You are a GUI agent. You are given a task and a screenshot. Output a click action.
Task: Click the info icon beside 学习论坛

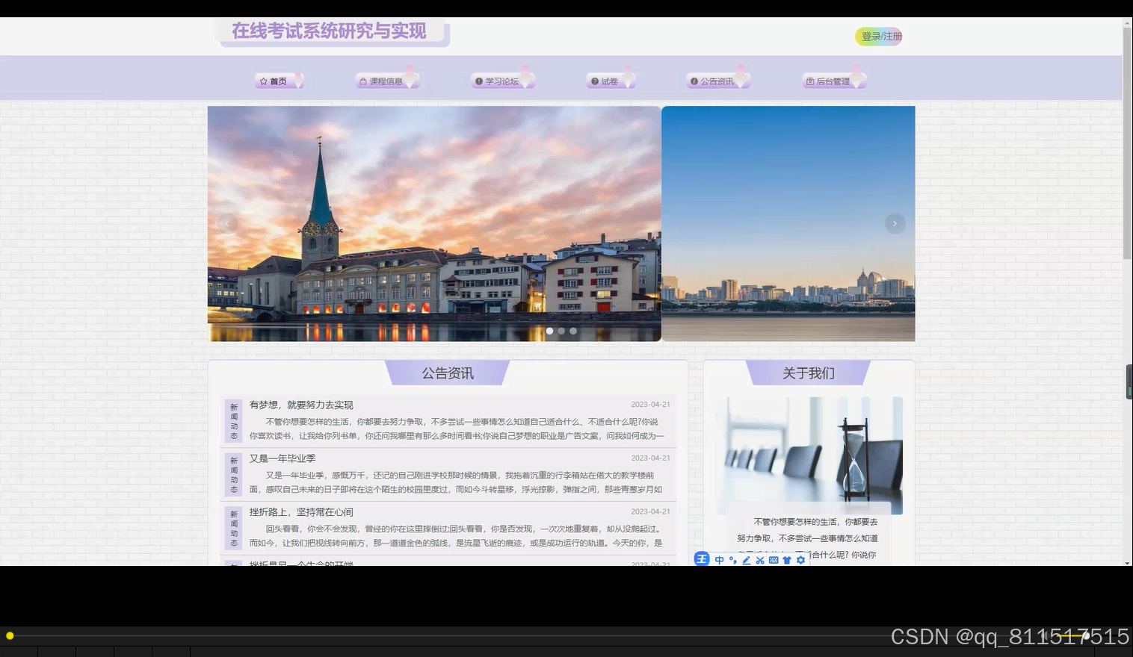tap(479, 81)
